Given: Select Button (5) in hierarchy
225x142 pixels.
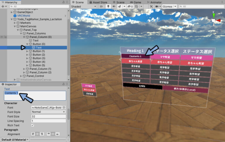Looking at the screenshot, I should click(x=39, y=65).
